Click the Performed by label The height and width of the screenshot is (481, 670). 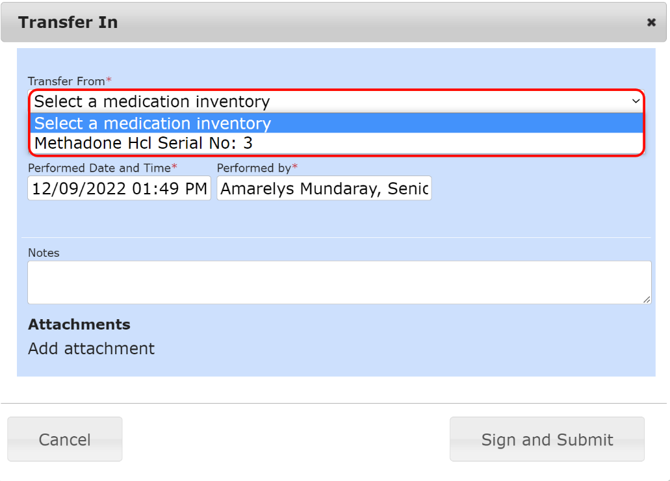(x=253, y=168)
